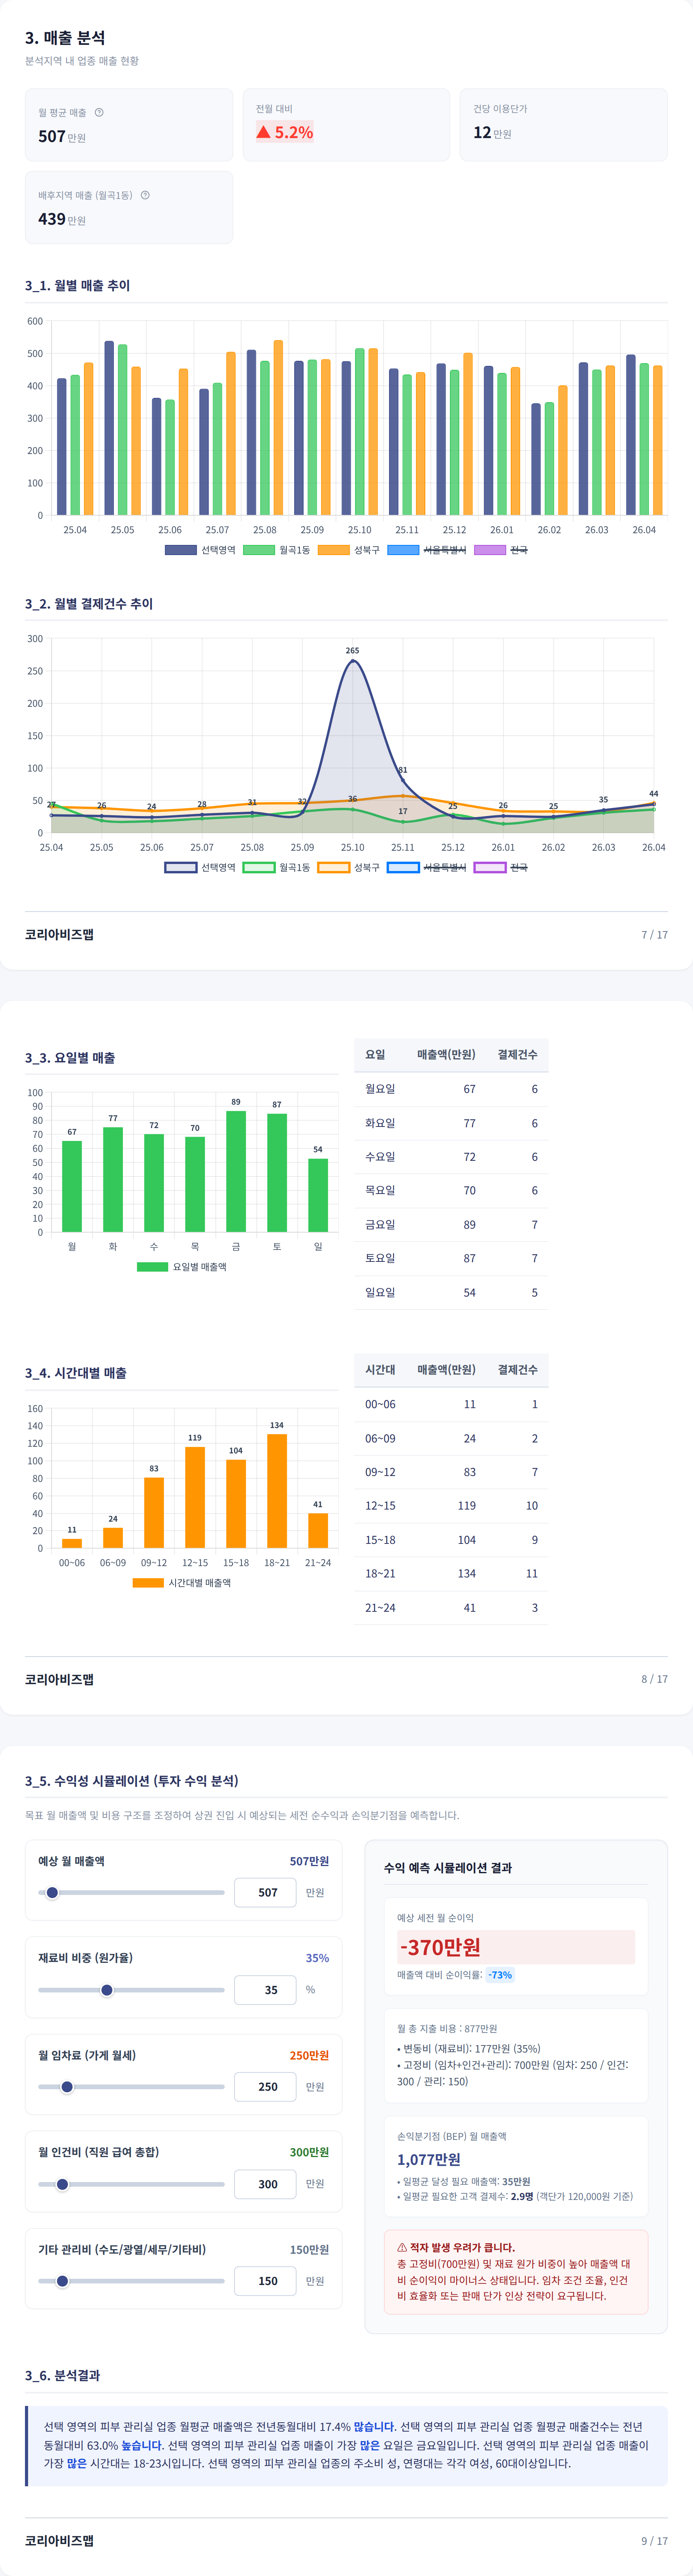Click the 일 bar labeled 54 in weekday chart

(318, 1195)
